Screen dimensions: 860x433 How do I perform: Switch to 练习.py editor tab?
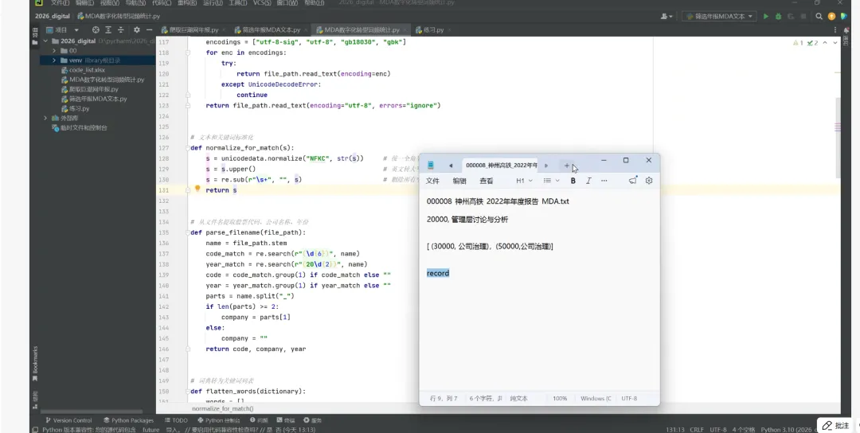(429, 29)
